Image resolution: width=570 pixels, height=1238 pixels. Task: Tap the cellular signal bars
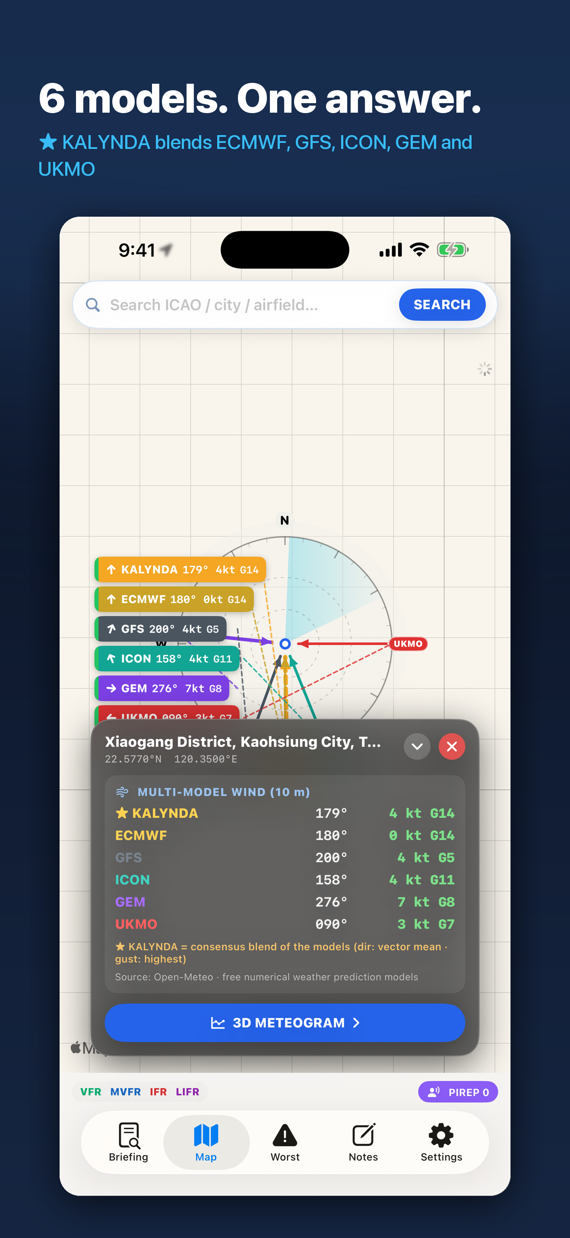click(391, 250)
